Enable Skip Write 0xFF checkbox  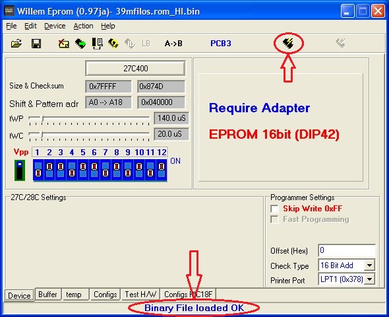pos(275,209)
